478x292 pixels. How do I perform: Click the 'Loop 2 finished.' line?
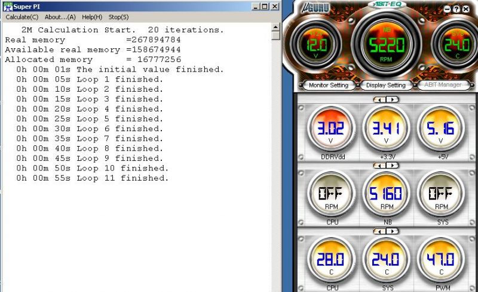pos(90,89)
